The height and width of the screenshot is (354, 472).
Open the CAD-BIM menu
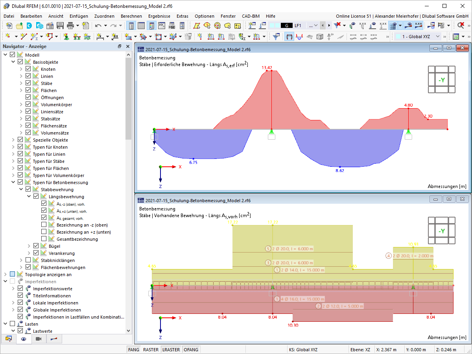coord(251,16)
